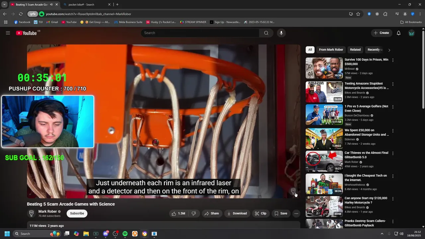Click the page vertical scrollbar
The image size is (425, 239).
[423, 70]
